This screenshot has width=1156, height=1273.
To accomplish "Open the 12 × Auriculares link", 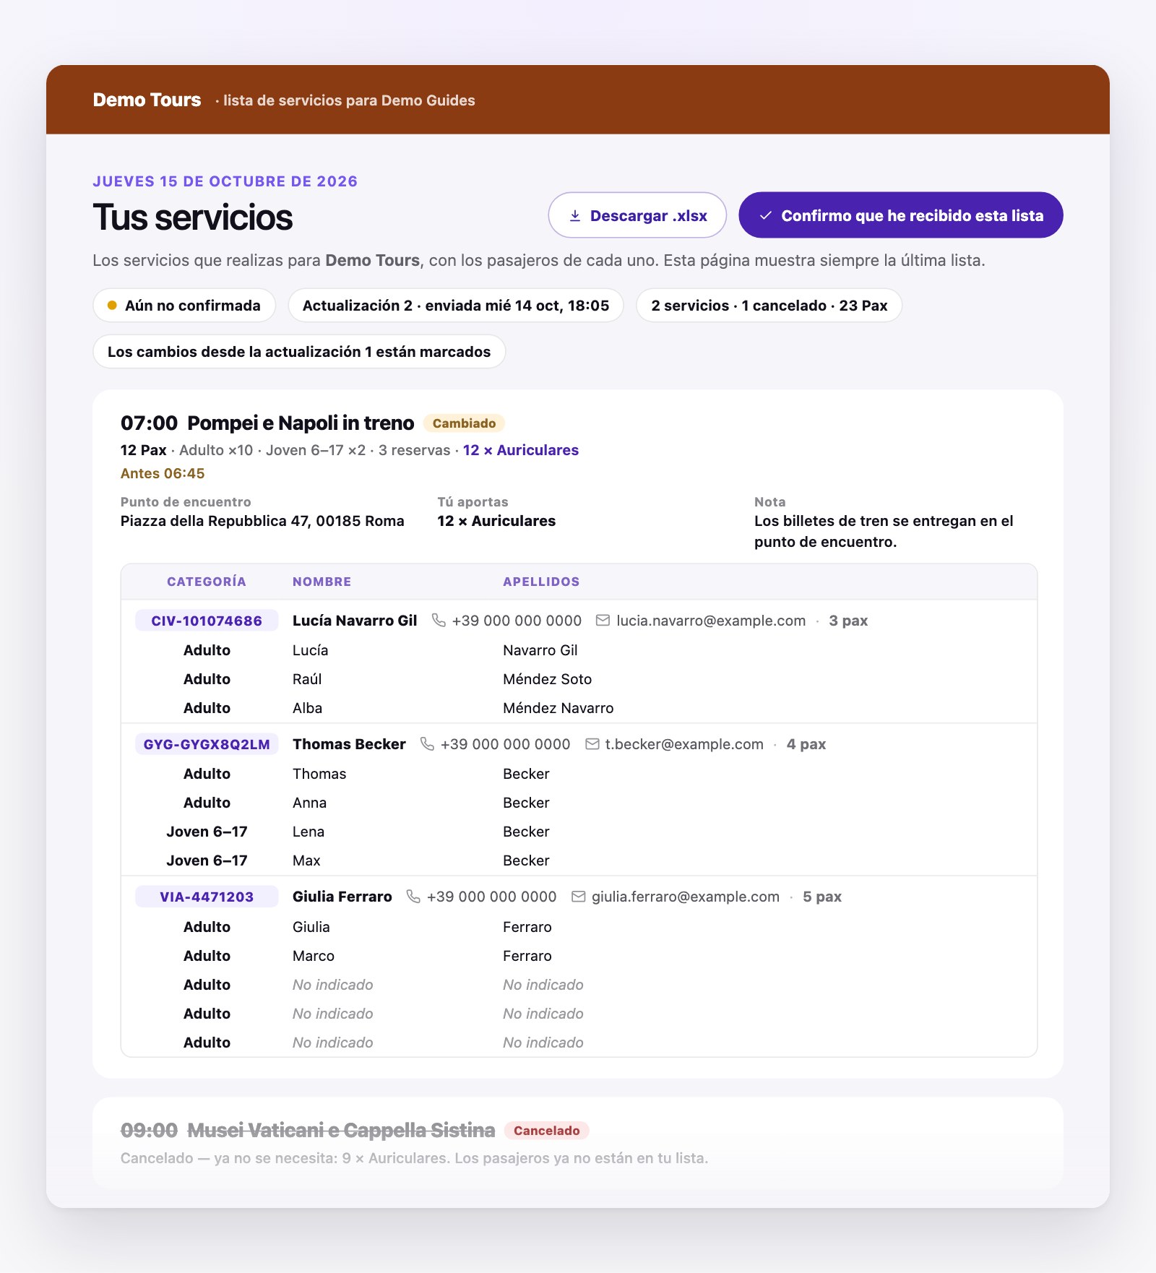I will [520, 450].
